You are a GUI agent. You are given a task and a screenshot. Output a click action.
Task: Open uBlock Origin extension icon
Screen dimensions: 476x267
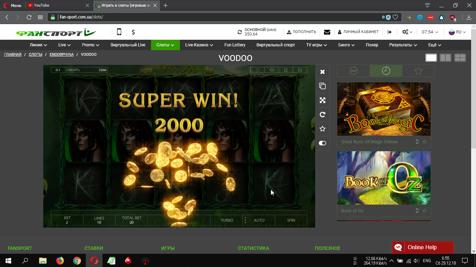point(452,17)
